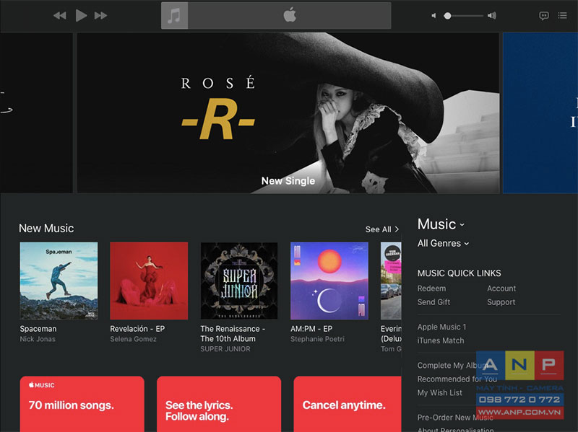Screen dimensions: 578x432
Task: Open See All for New Music
Action: coord(382,229)
